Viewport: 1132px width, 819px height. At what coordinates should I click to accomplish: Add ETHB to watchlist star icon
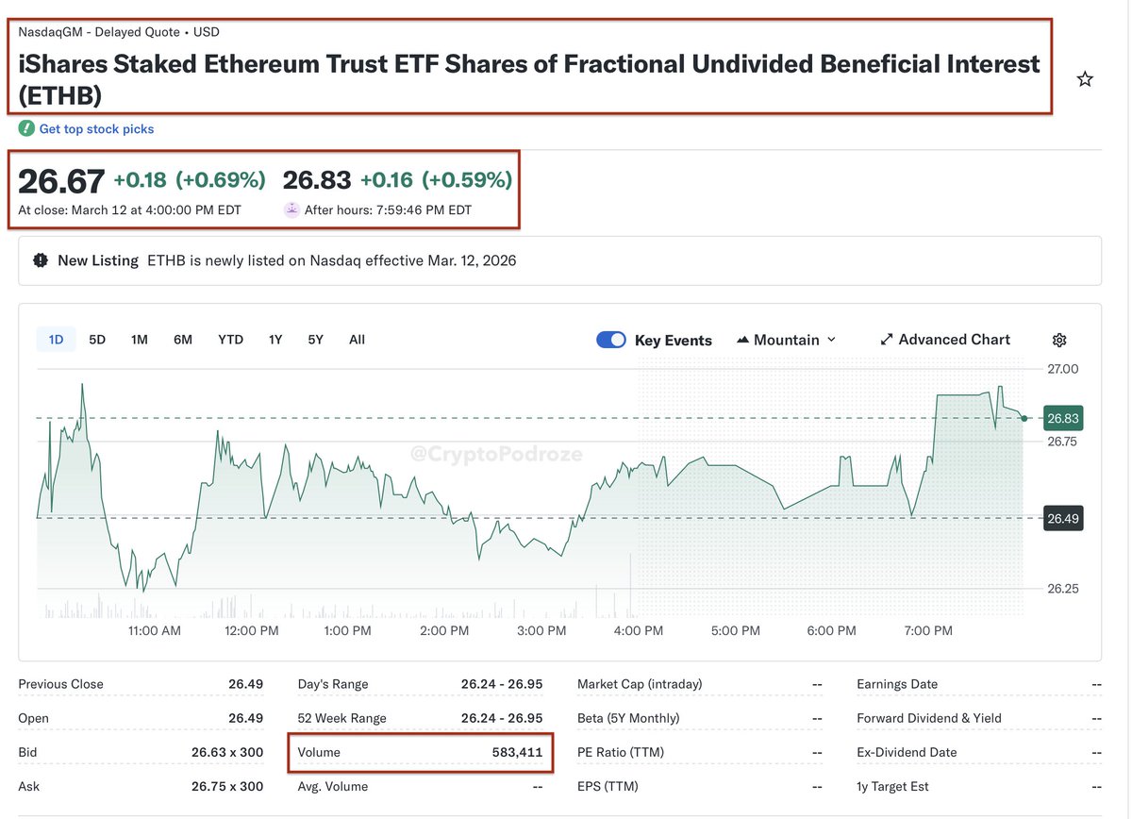coord(1085,79)
